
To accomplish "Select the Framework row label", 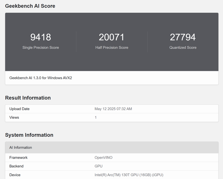I will (x=18, y=158).
